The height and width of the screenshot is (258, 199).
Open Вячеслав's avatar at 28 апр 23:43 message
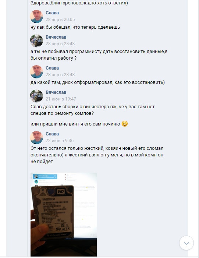point(36,41)
